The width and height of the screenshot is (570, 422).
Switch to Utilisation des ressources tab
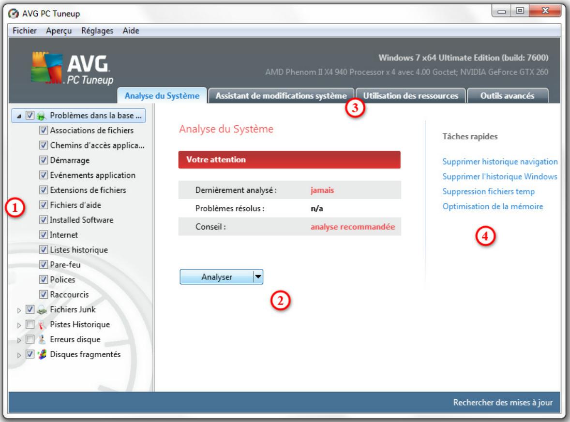click(410, 96)
